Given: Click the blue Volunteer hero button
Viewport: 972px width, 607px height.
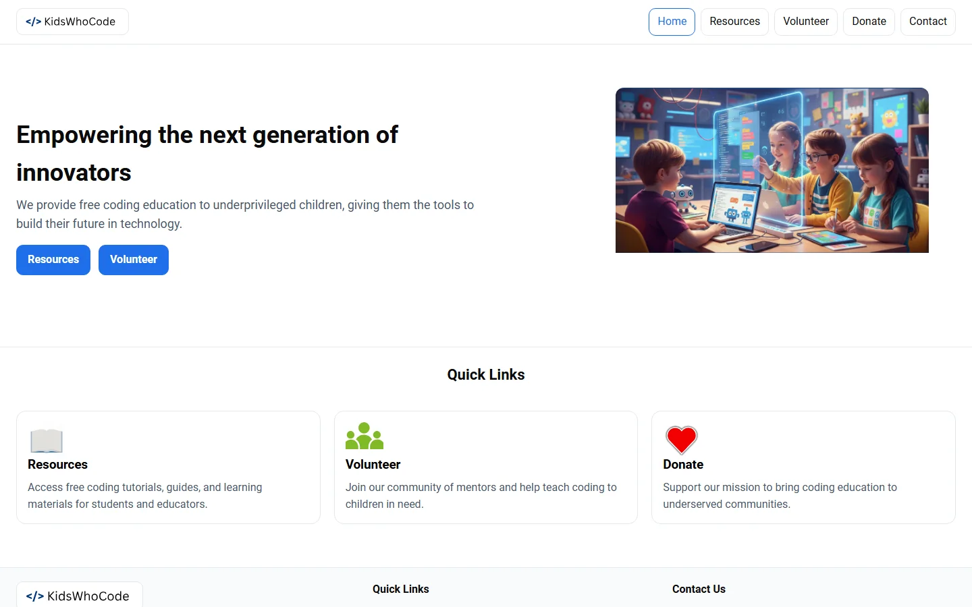Looking at the screenshot, I should [x=134, y=260].
